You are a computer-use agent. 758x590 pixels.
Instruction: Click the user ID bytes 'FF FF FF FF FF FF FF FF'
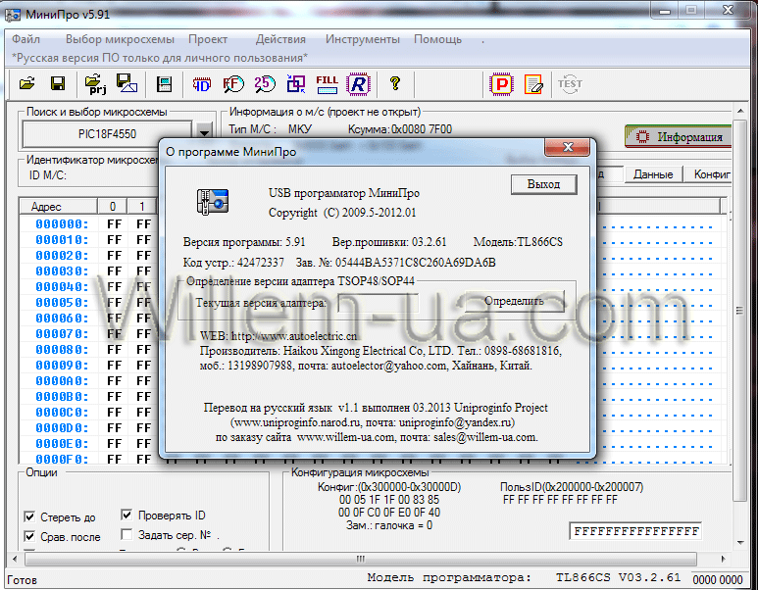tap(560, 500)
